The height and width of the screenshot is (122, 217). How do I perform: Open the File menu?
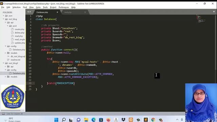(x=3, y=7)
